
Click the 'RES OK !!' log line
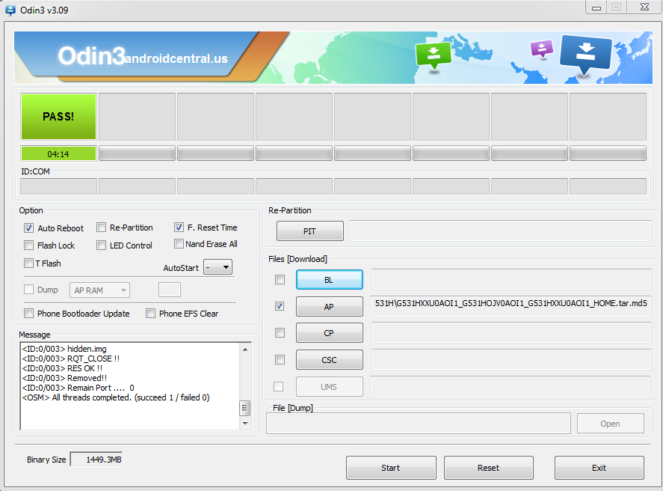click(62, 368)
